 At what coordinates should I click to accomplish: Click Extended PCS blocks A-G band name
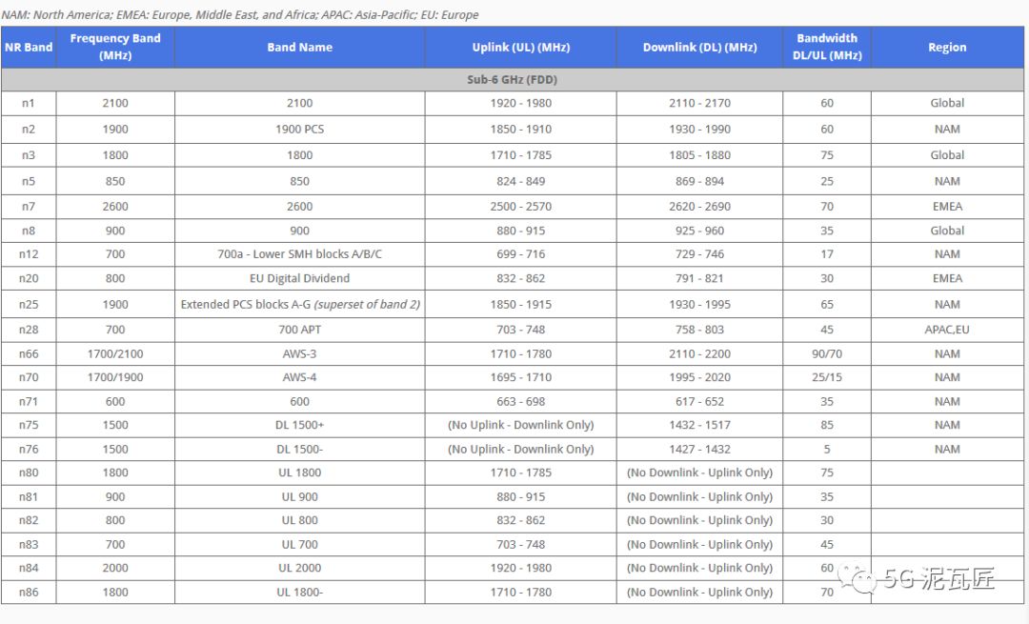[x=300, y=305]
